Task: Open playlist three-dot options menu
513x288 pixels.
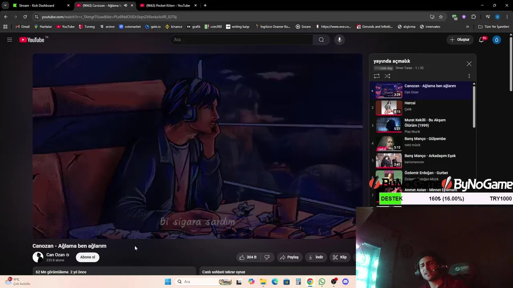Action: (x=469, y=76)
